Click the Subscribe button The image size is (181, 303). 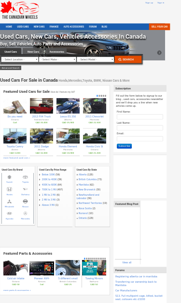point(124,146)
